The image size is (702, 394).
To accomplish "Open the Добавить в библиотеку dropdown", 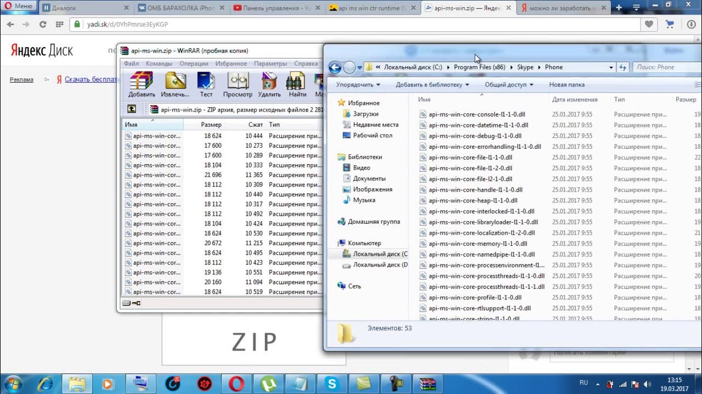I will click(x=433, y=85).
